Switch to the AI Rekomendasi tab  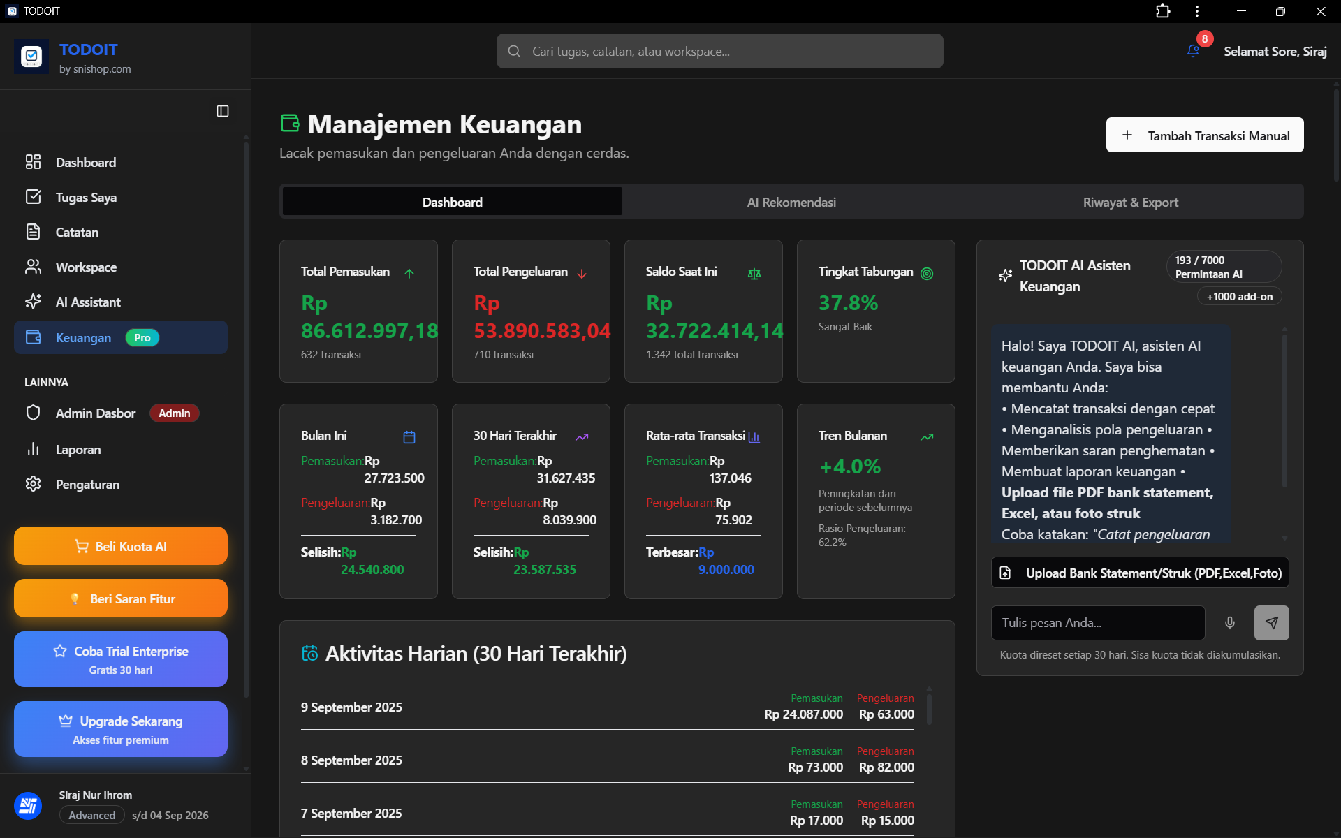(x=791, y=202)
